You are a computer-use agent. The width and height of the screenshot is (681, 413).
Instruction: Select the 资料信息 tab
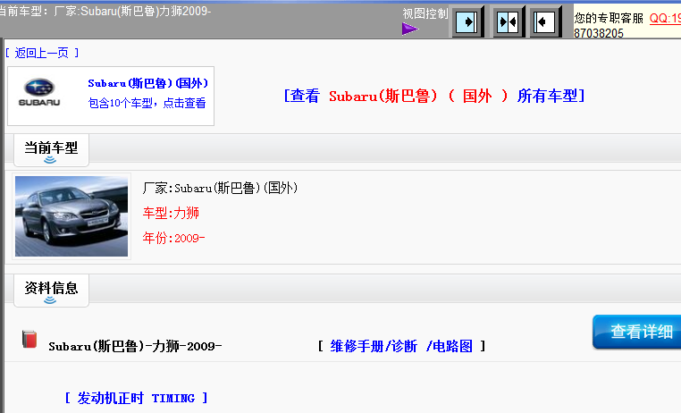(x=51, y=291)
